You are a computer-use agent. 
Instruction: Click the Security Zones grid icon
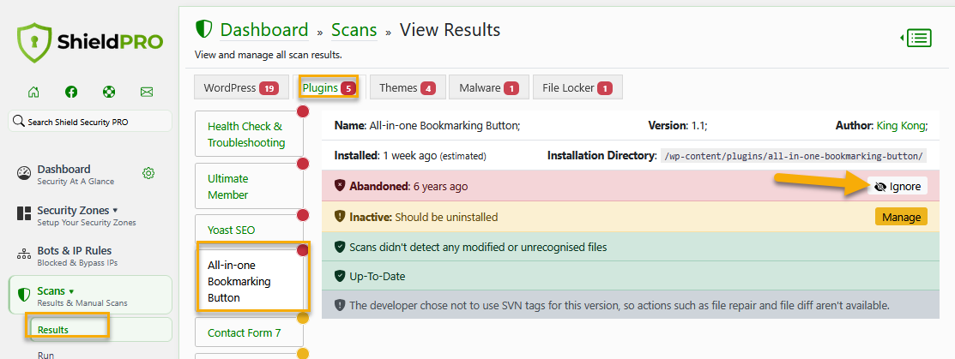tap(24, 213)
